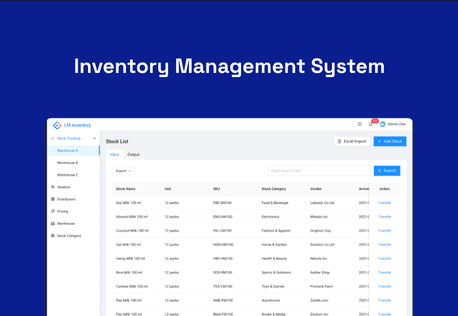Select Warehouse C in sidebar
This screenshot has height=316, width=458.
pyautogui.click(x=67, y=175)
